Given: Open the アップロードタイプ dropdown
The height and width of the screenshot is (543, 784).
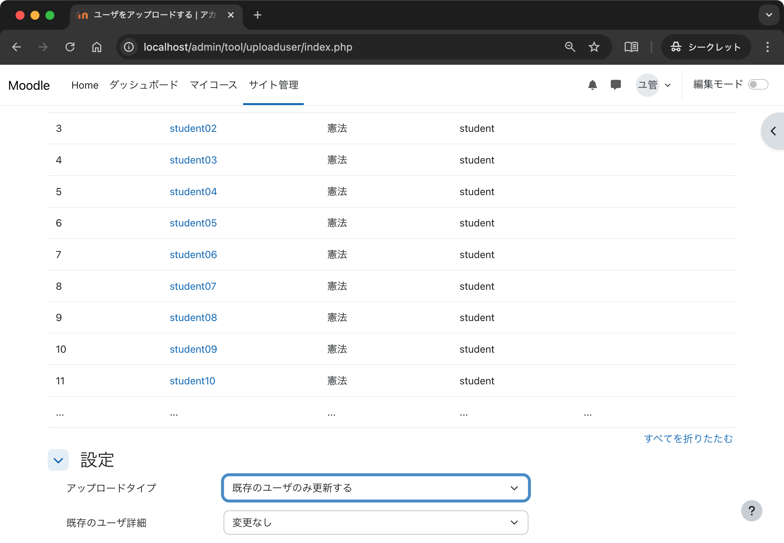Looking at the screenshot, I should tap(376, 488).
